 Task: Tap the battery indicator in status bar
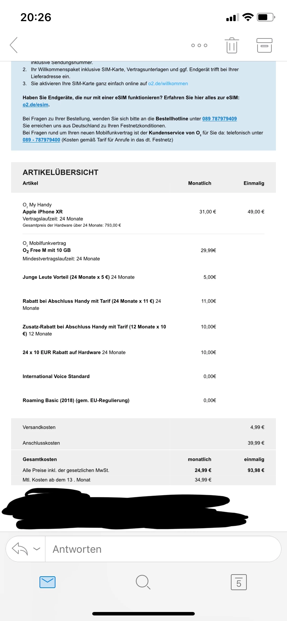tap(266, 17)
